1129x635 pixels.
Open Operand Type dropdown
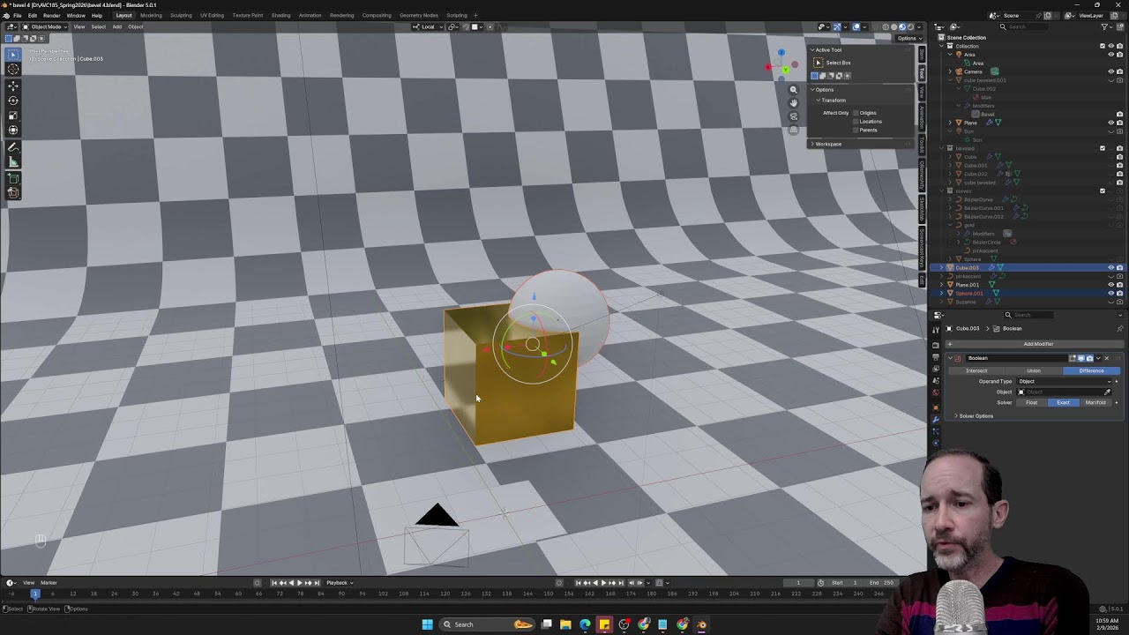1065,381
